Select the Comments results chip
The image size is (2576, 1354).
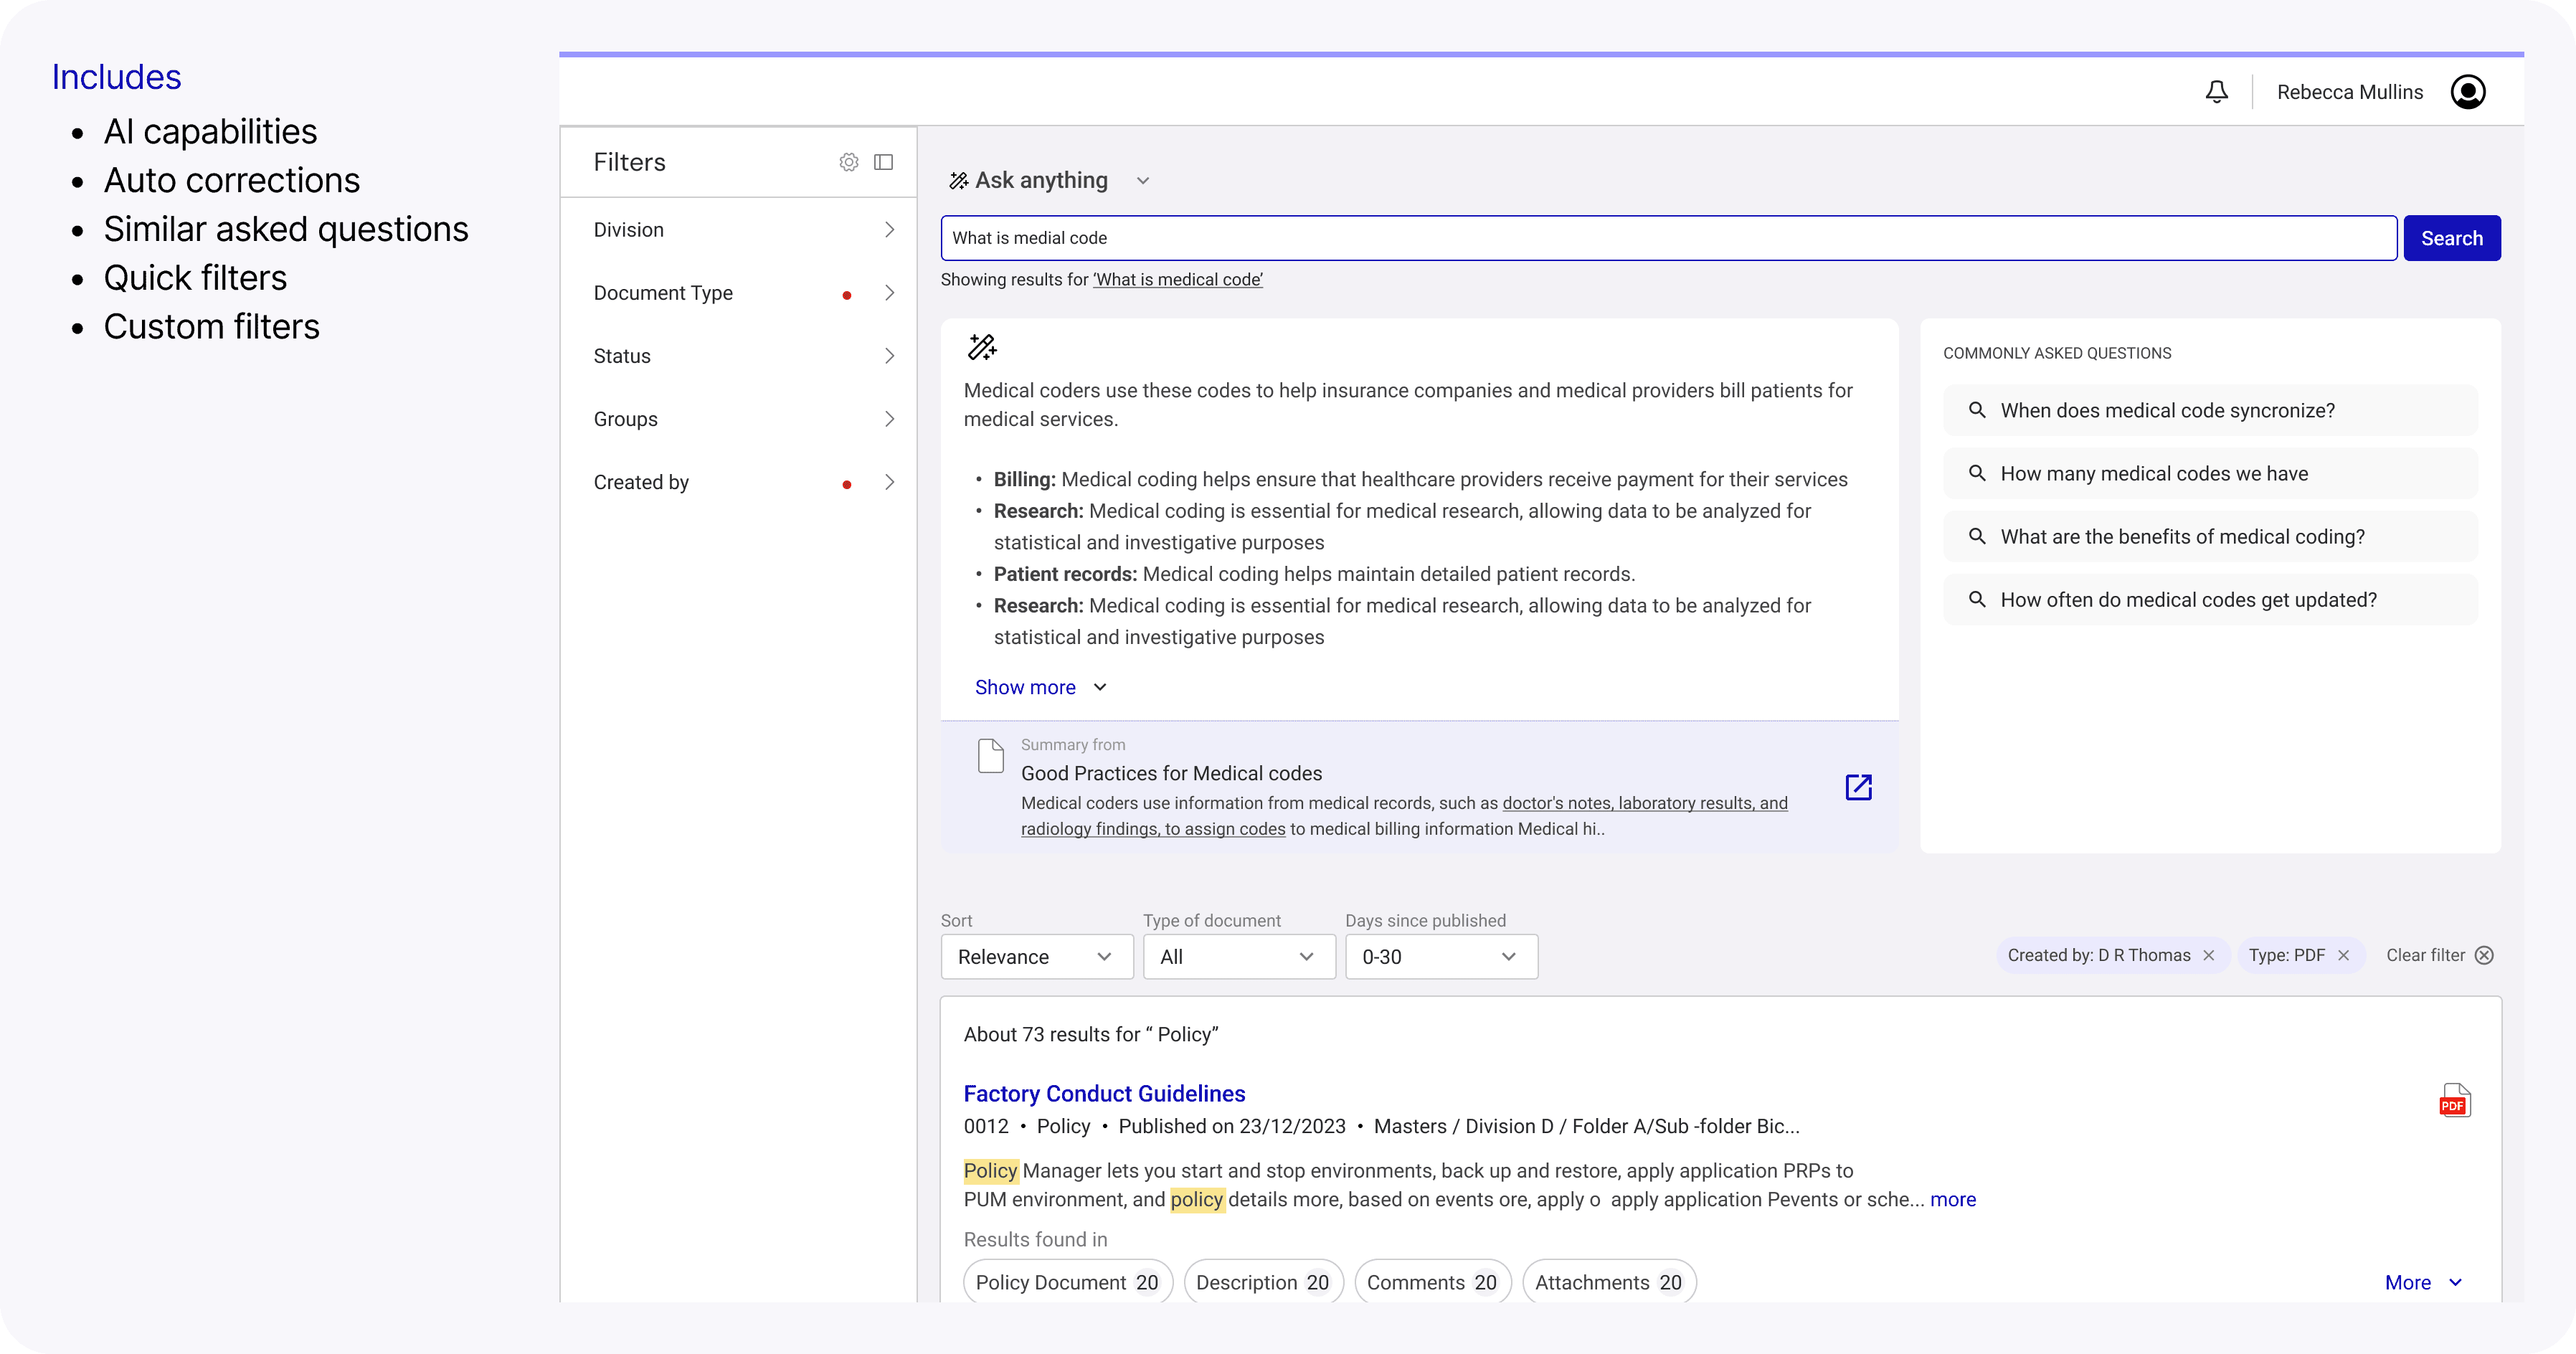pyautogui.click(x=1431, y=1282)
